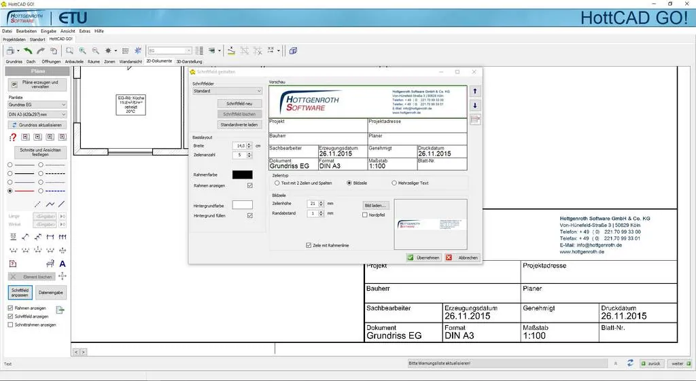Click the zoom in magnifier icon
Image resolution: width=696 pixels, height=381 pixels.
click(82, 50)
